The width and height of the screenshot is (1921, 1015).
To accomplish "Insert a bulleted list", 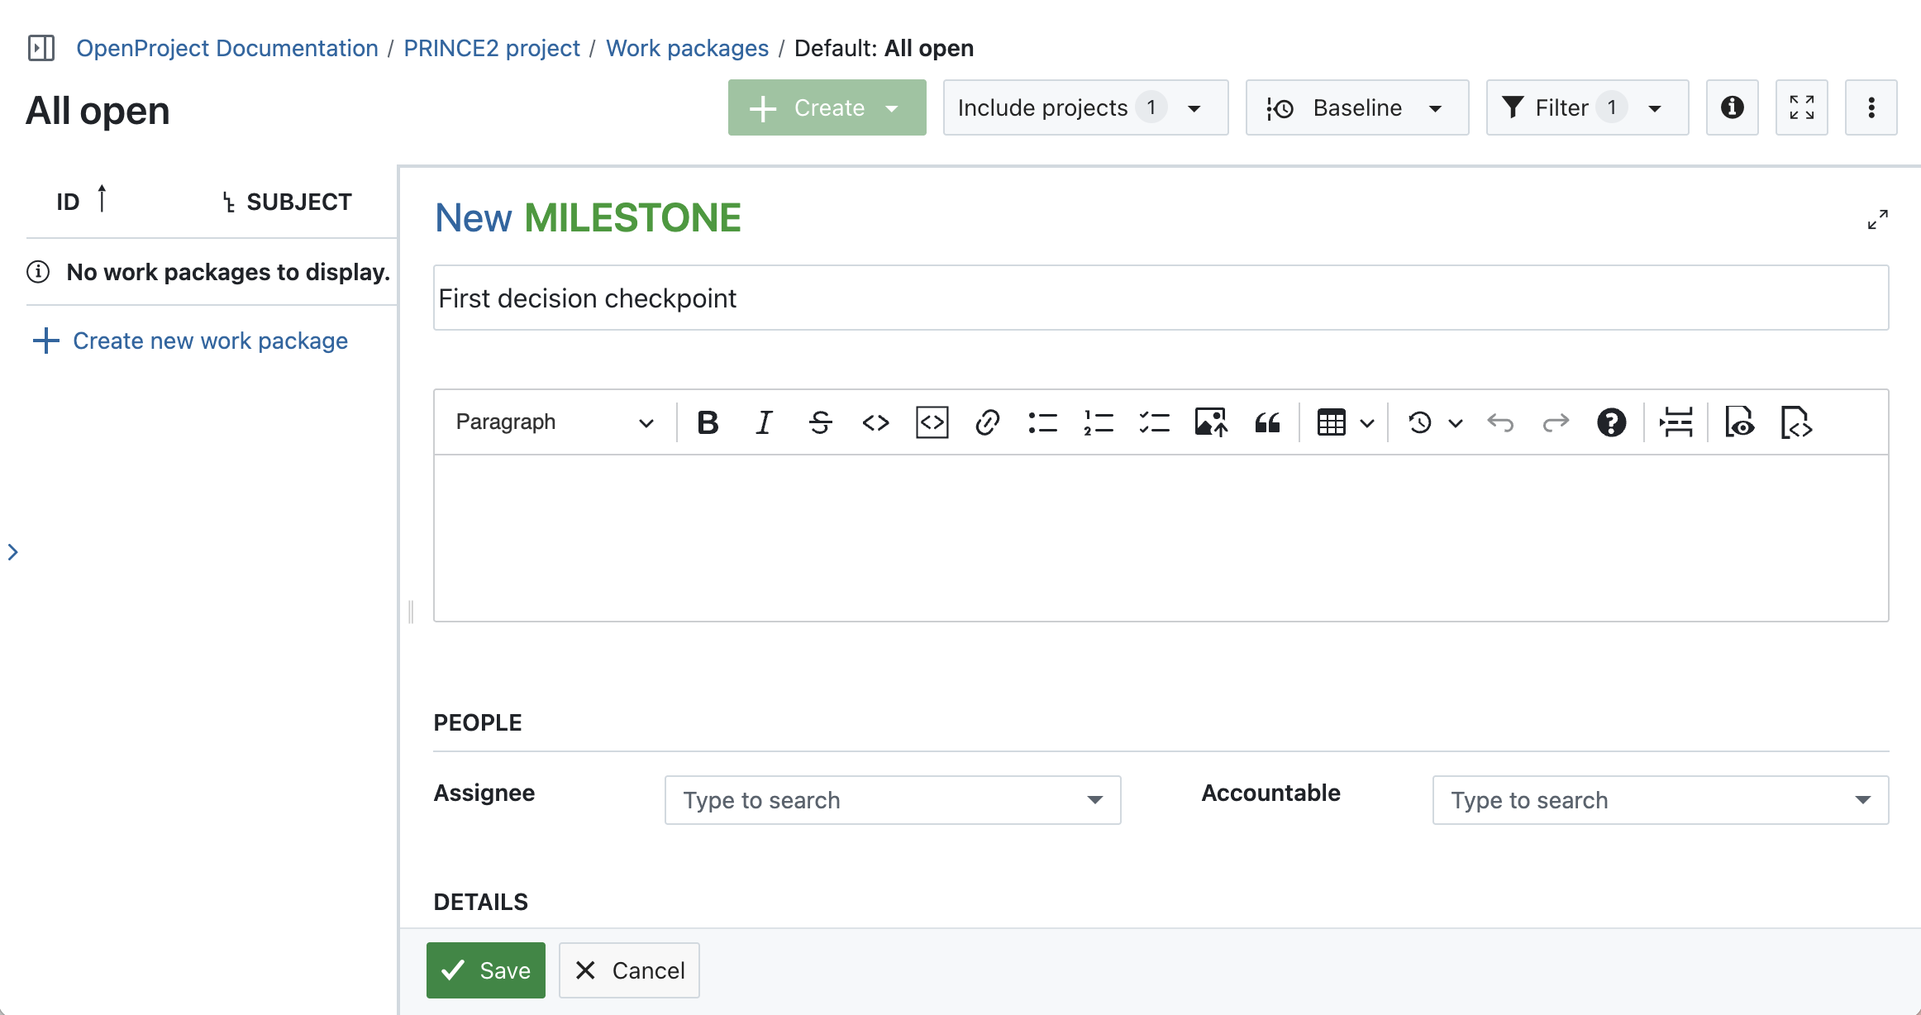I will 1042,422.
